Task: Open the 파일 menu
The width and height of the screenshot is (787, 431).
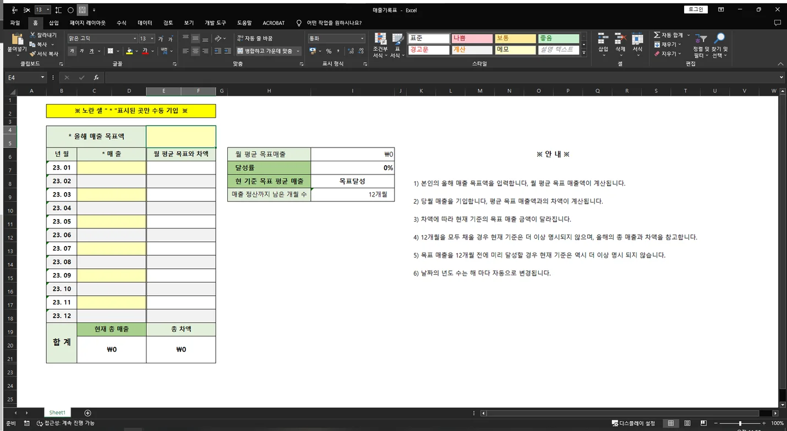Action: 15,23
